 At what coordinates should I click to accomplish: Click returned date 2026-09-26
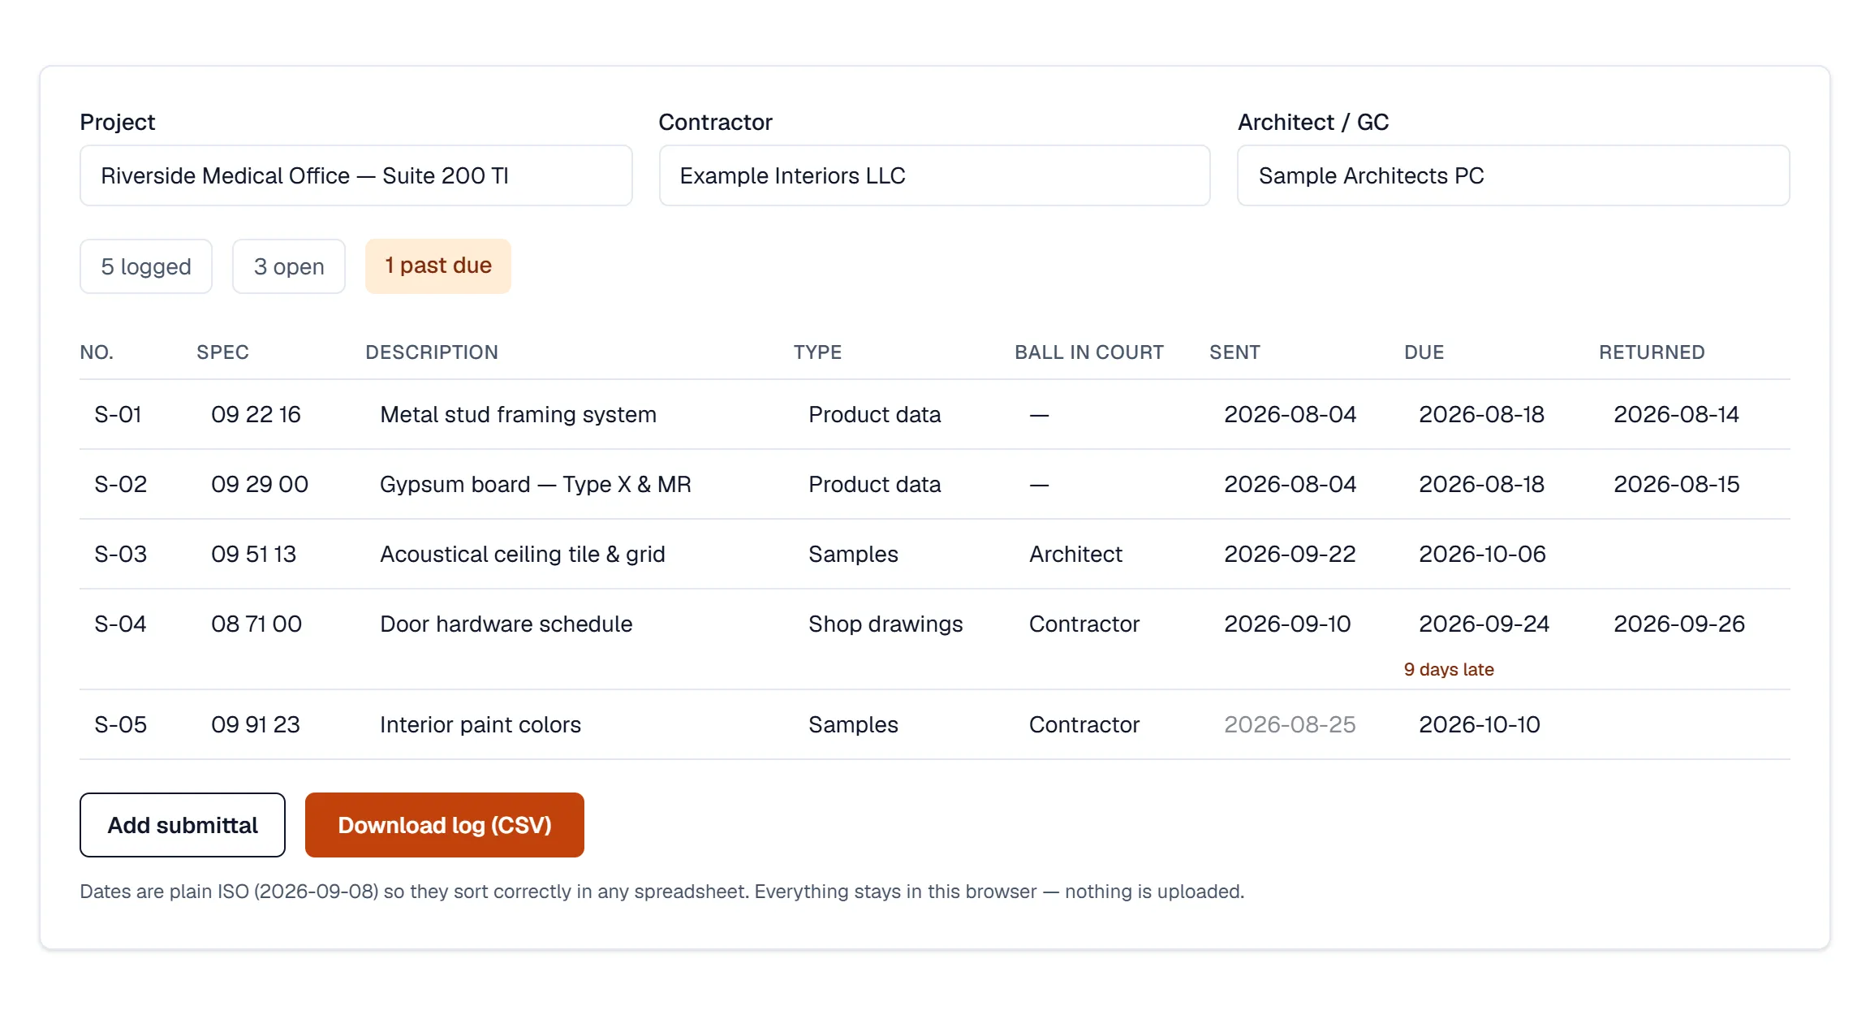1678,624
